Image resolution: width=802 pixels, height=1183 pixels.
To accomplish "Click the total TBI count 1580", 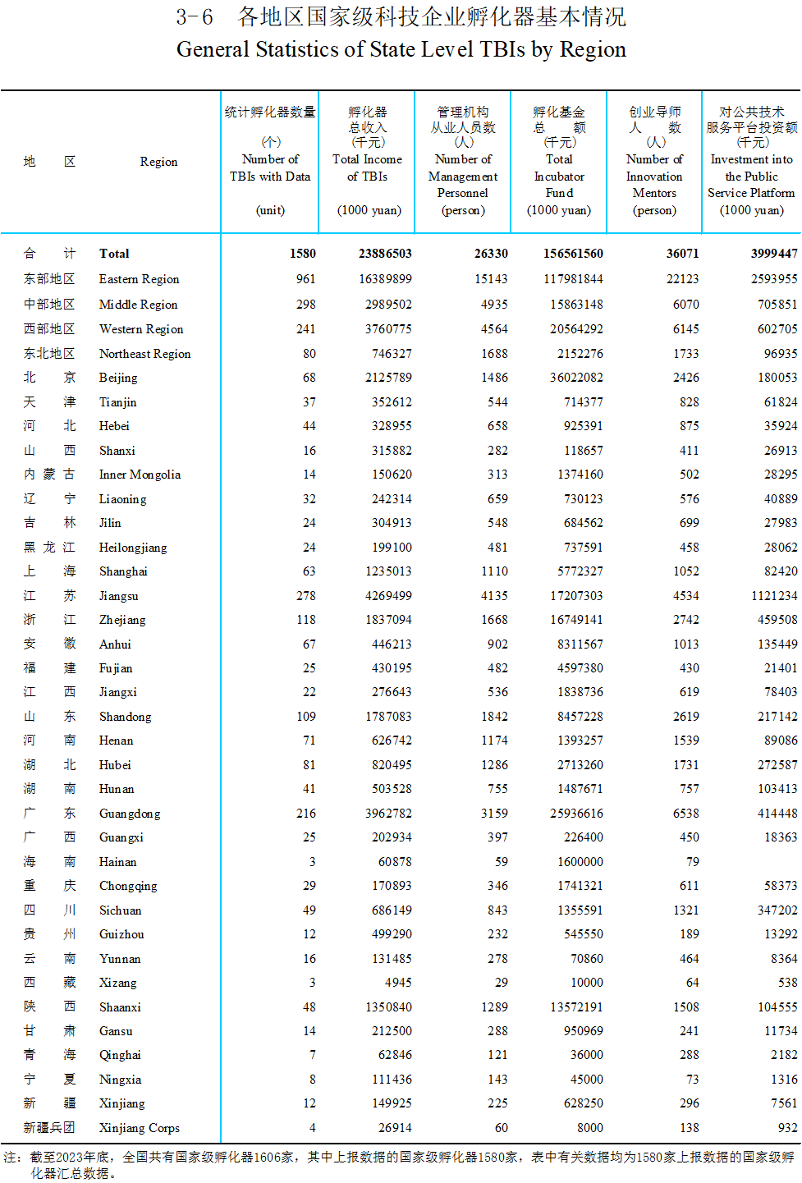I will [x=302, y=254].
